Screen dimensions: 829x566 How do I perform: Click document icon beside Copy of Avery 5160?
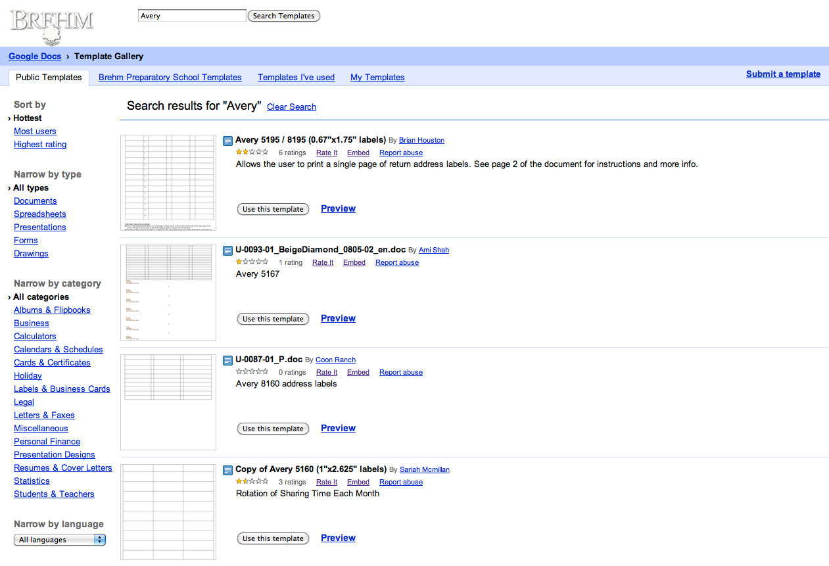click(x=227, y=470)
